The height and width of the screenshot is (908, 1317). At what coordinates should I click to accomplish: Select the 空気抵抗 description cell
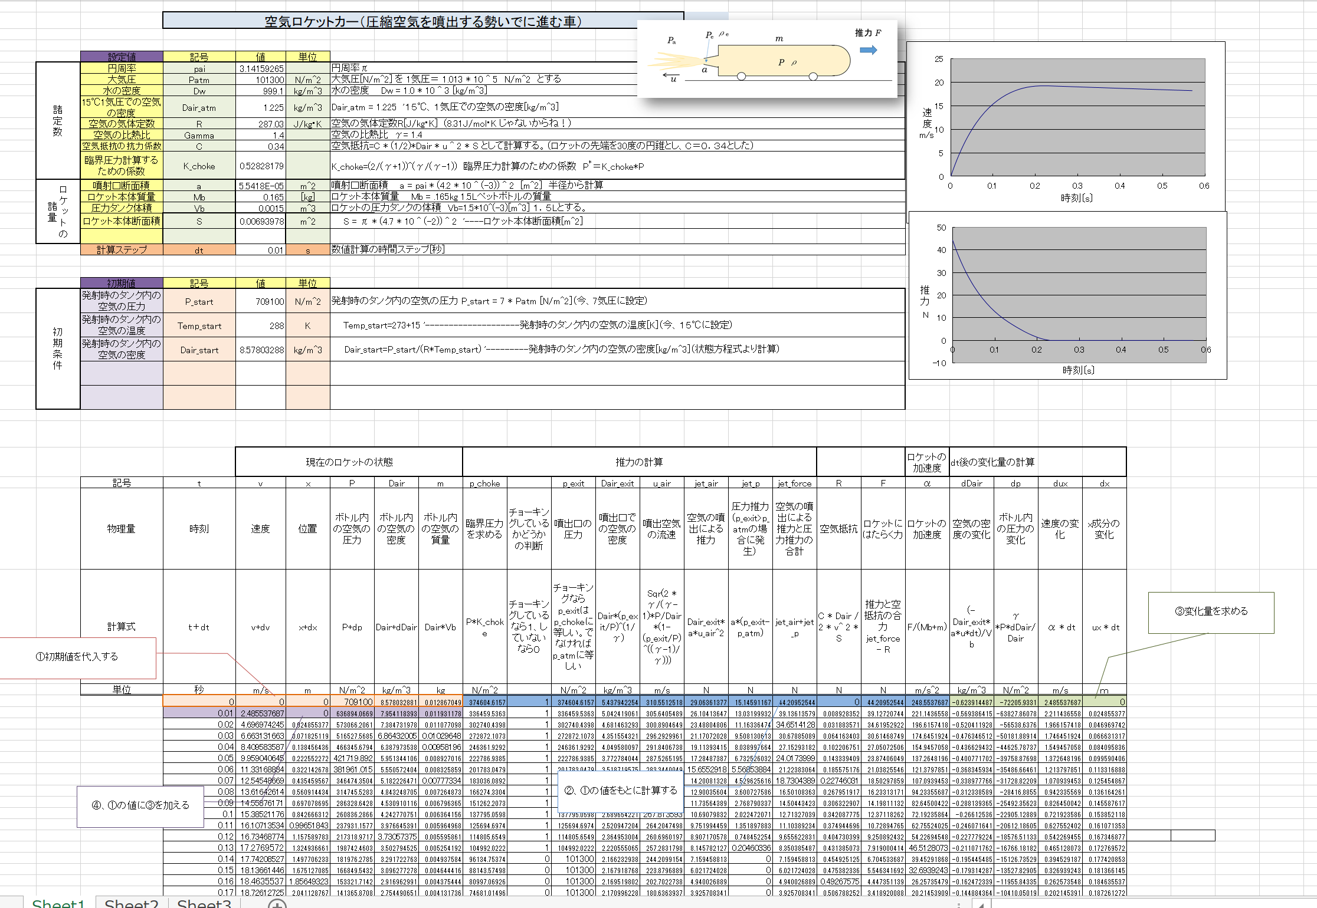(839, 529)
